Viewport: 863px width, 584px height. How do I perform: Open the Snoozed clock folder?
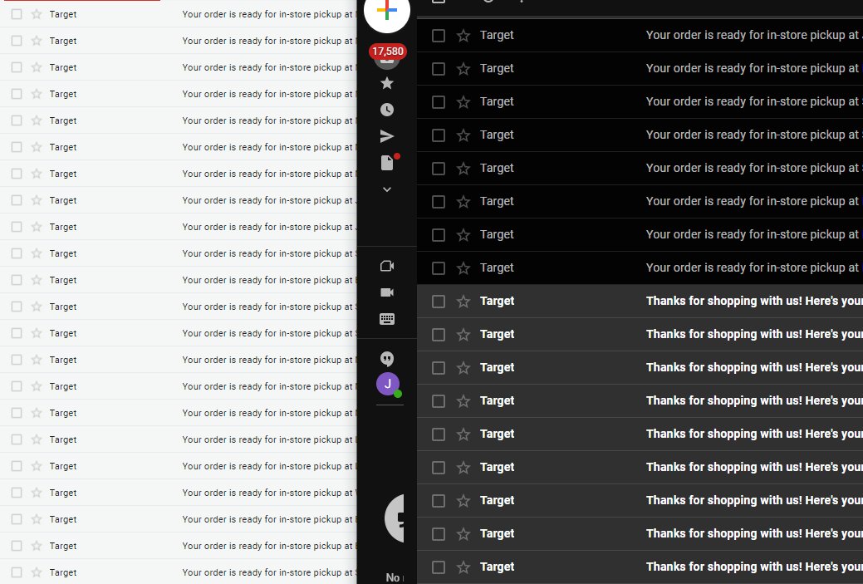(387, 110)
